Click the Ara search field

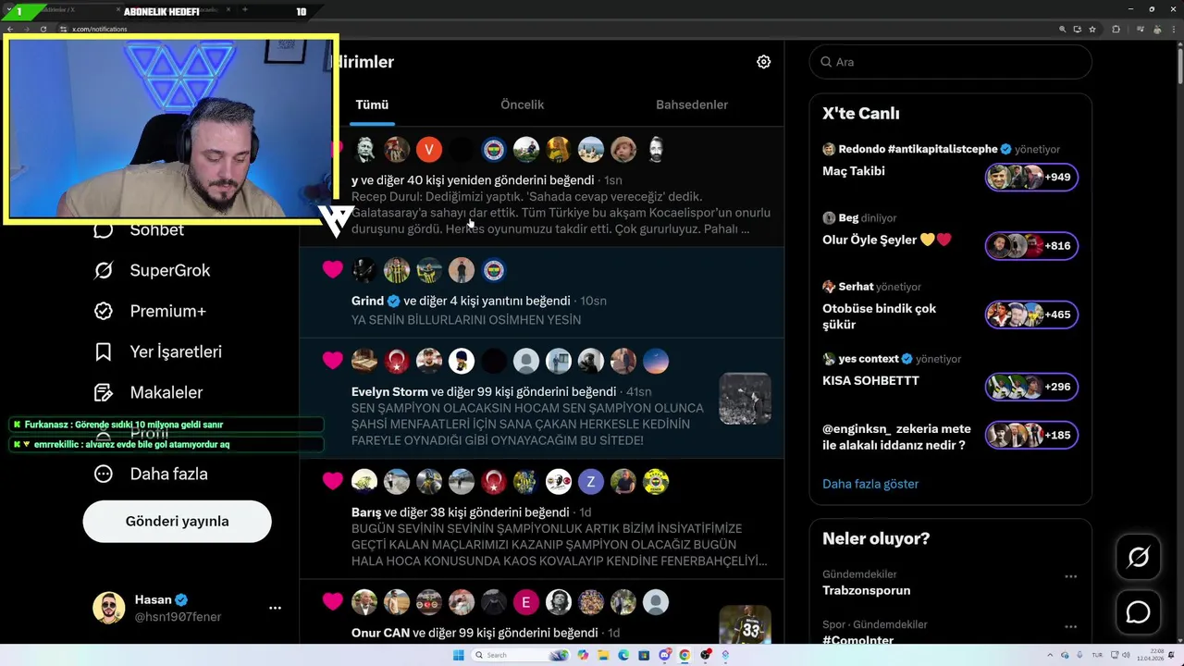[951, 62]
